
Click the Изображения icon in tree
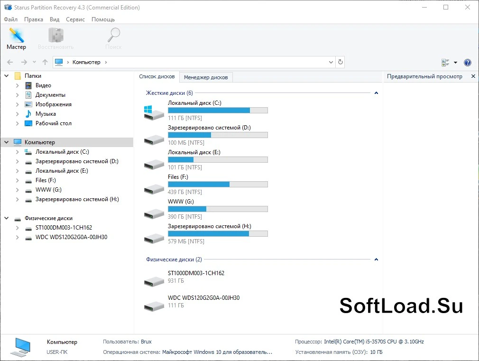pos(28,104)
